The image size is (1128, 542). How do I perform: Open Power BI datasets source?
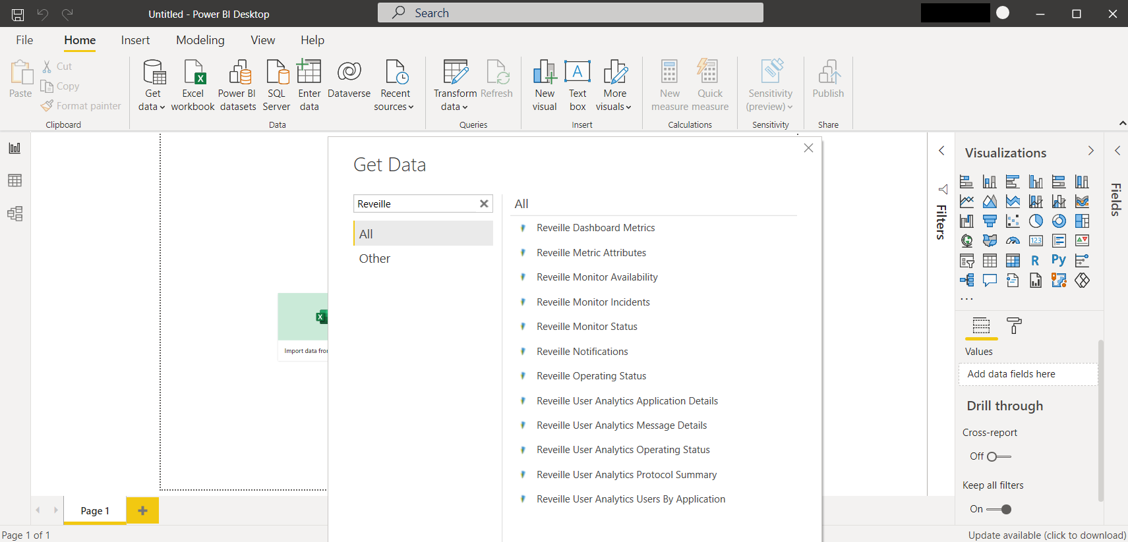coord(238,86)
